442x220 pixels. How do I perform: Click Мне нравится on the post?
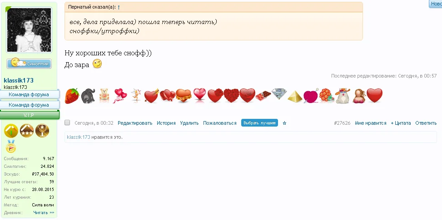coord(370,123)
